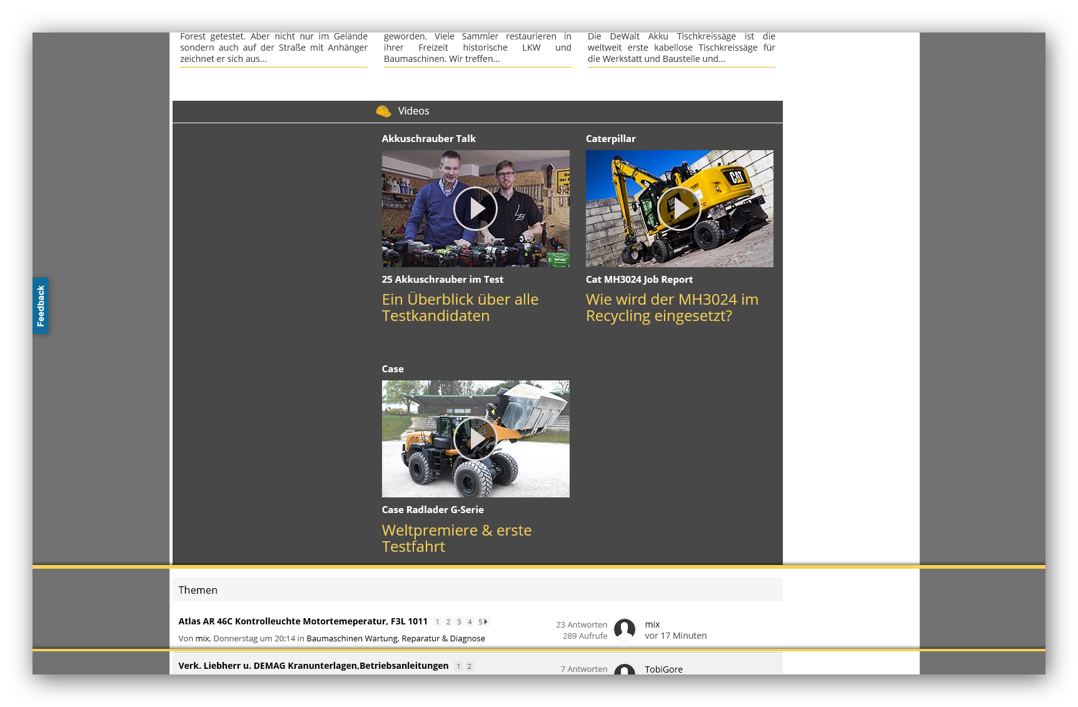Go to page 1 of Atlas thread
The width and height of the screenshot is (1078, 707).
438,621
